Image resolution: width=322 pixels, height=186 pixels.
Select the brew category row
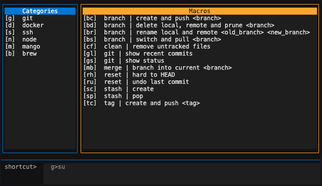(40, 54)
